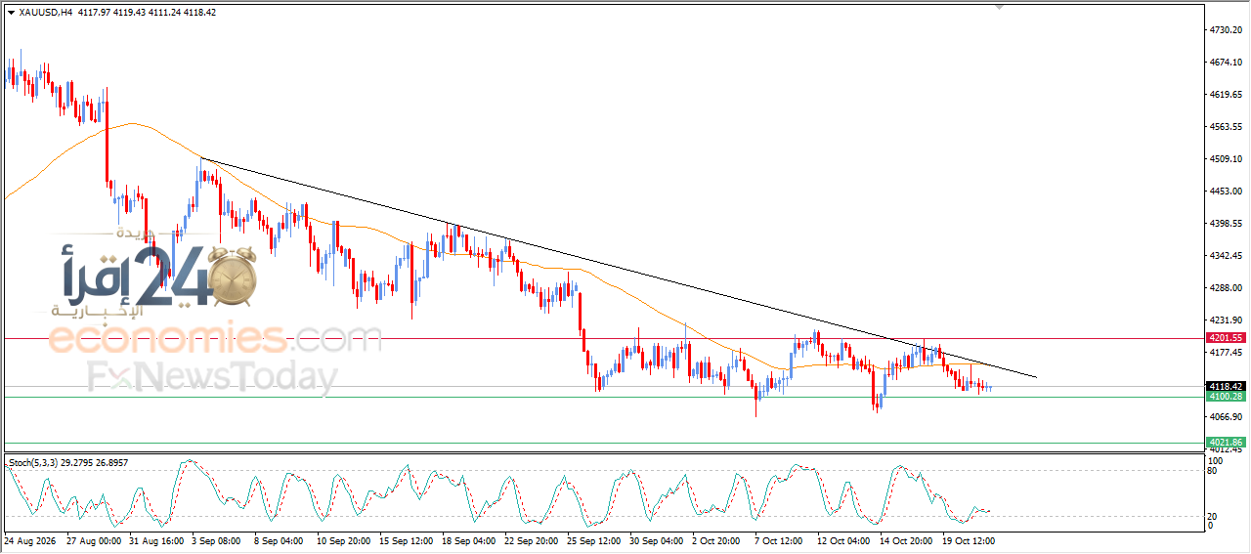
Task: Click the 4177.45 price axis label
Action: point(1227,353)
